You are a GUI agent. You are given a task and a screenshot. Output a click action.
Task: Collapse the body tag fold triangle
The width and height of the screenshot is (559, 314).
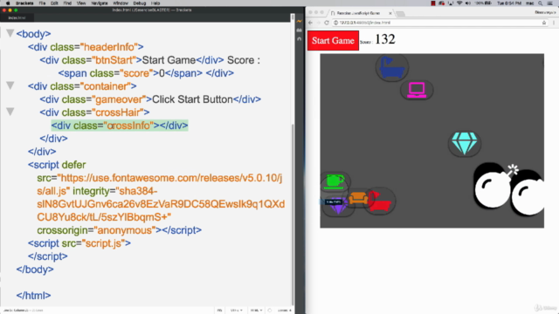point(10,33)
